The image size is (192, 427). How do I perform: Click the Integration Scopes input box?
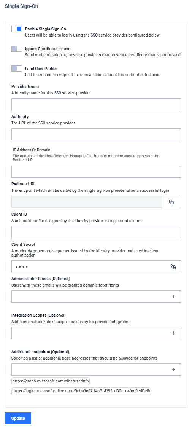90,333
